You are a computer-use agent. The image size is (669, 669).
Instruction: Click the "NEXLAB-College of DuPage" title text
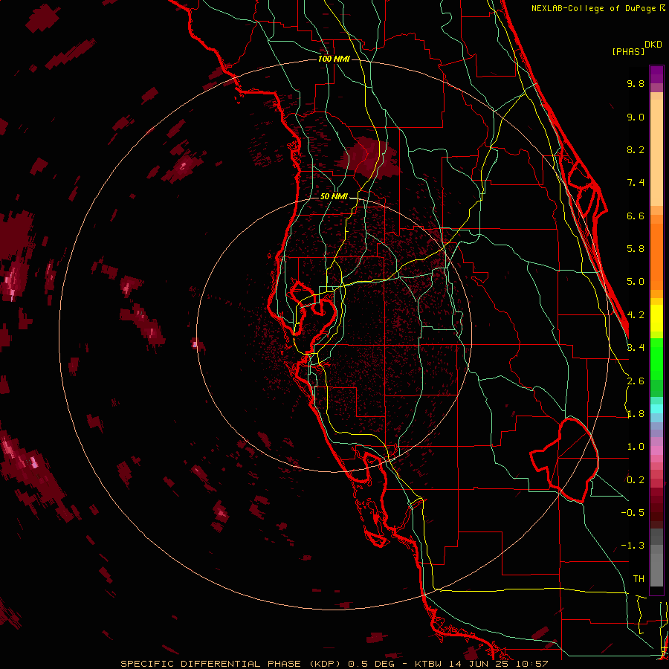tap(595, 8)
